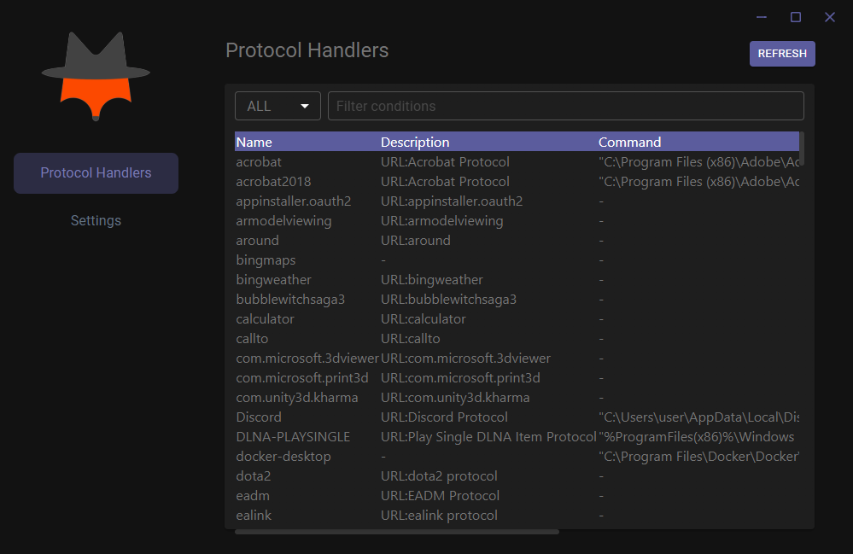Click the URL:calculator description cell
This screenshot has width=853, height=554.
point(424,318)
